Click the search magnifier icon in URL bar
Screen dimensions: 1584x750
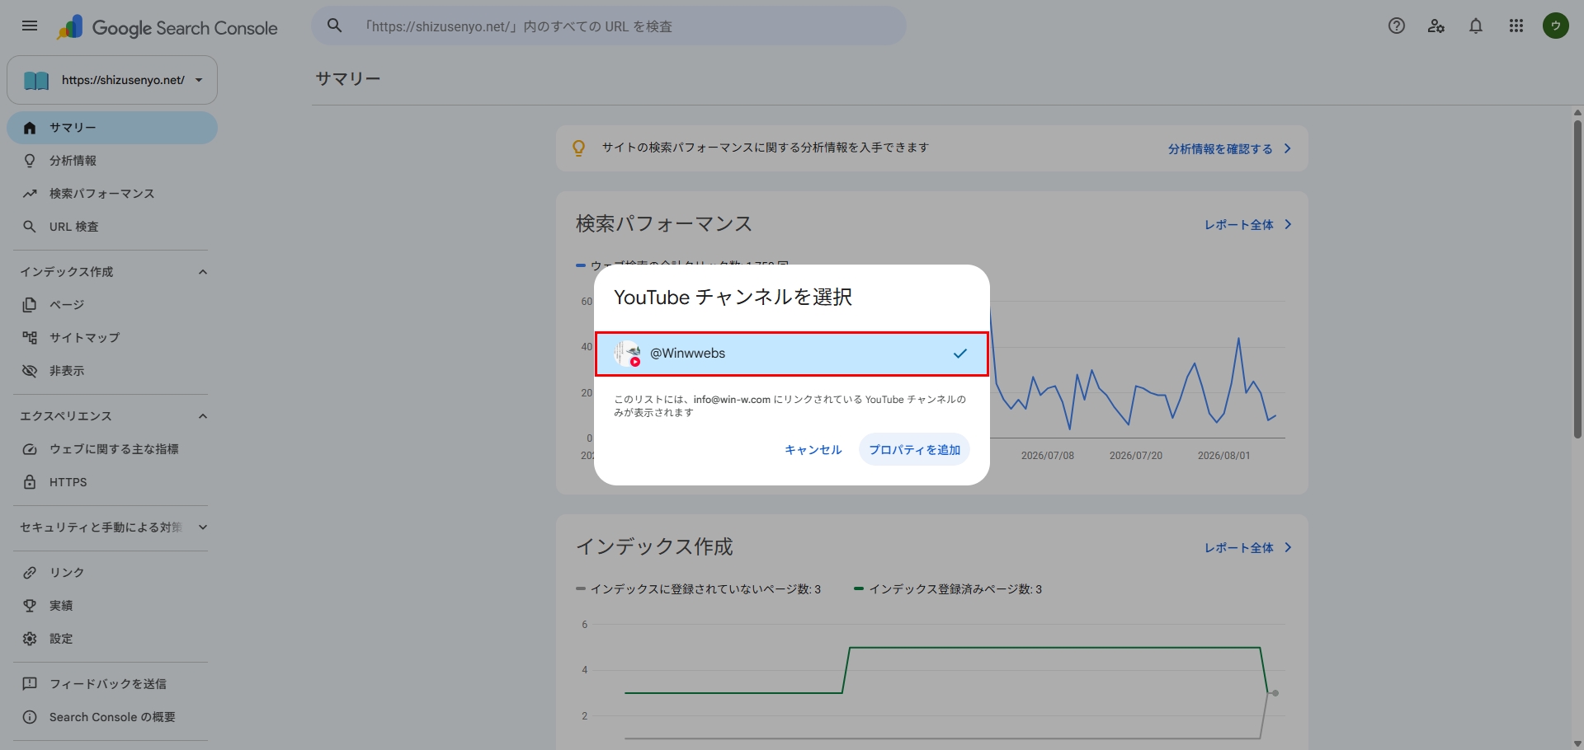pos(335,26)
